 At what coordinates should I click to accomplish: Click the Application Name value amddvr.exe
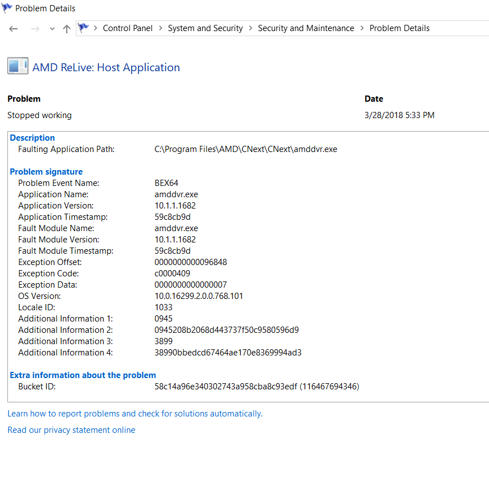[x=176, y=194]
